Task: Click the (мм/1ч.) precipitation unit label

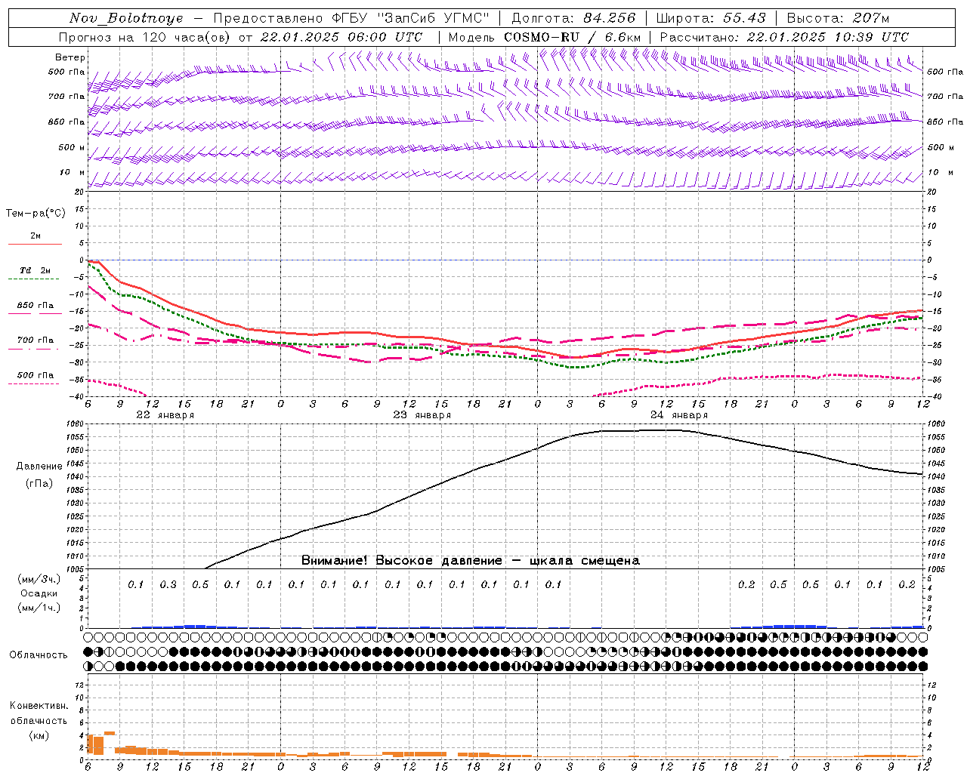Action: point(39,608)
